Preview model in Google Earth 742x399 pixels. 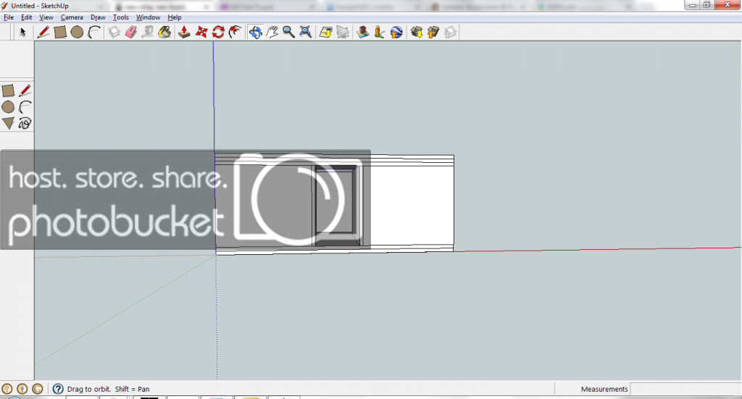tap(396, 32)
